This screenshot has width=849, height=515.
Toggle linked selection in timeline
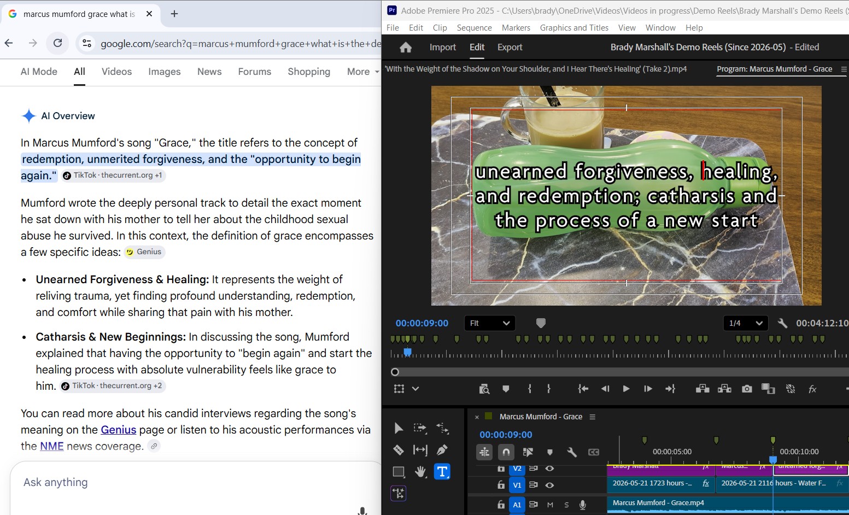(528, 452)
